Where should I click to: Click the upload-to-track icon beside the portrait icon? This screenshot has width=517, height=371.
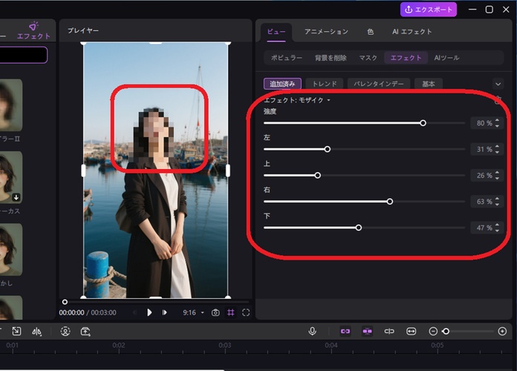point(85,331)
